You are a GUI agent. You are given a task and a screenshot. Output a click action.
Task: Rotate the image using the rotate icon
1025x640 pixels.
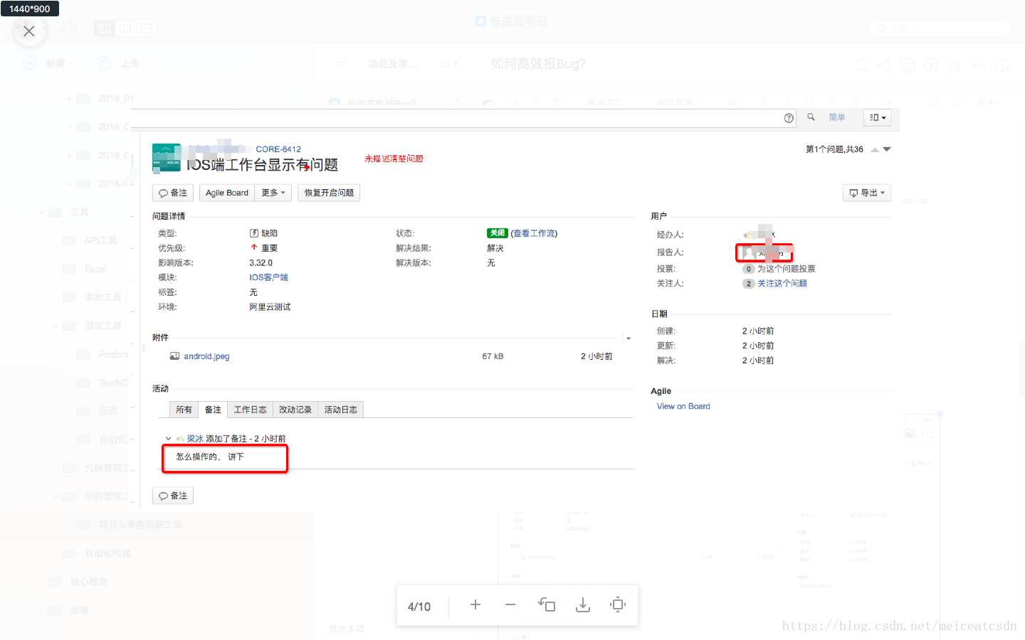pyautogui.click(x=547, y=605)
